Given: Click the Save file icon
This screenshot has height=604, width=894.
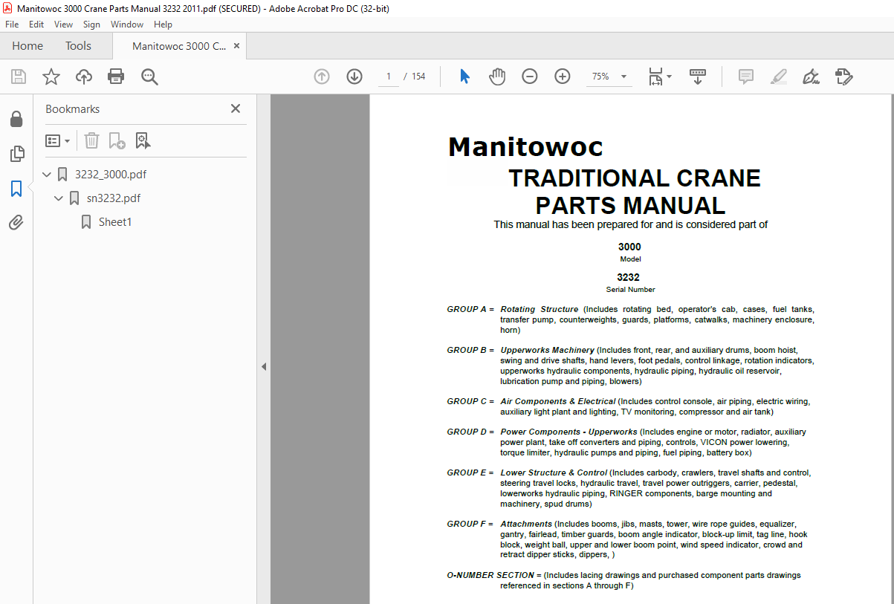Looking at the screenshot, I should pyautogui.click(x=19, y=77).
